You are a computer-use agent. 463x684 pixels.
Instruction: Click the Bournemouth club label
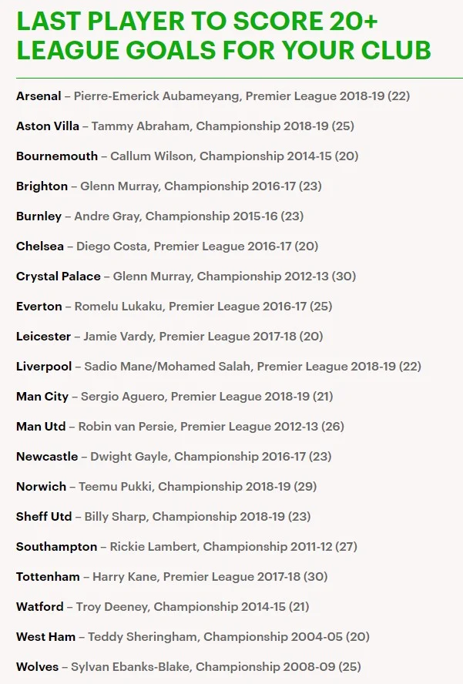tap(57, 156)
